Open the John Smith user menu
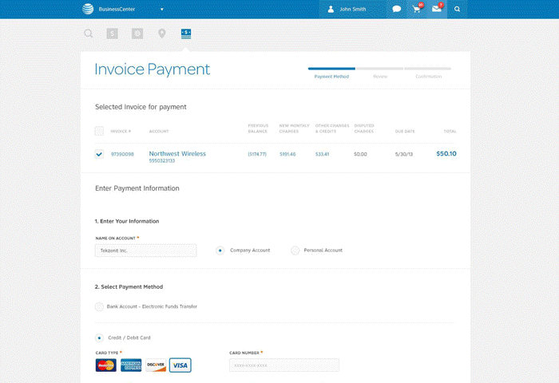Screen dimensions: 559x383 point(352,9)
